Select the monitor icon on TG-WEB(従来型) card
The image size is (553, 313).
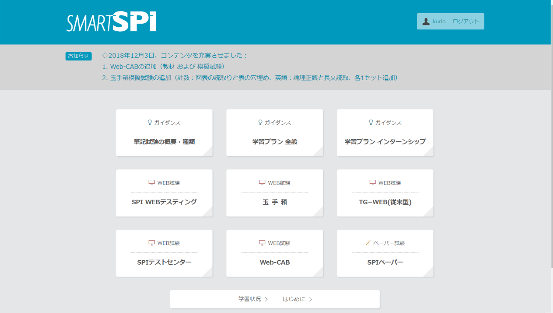point(373,182)
